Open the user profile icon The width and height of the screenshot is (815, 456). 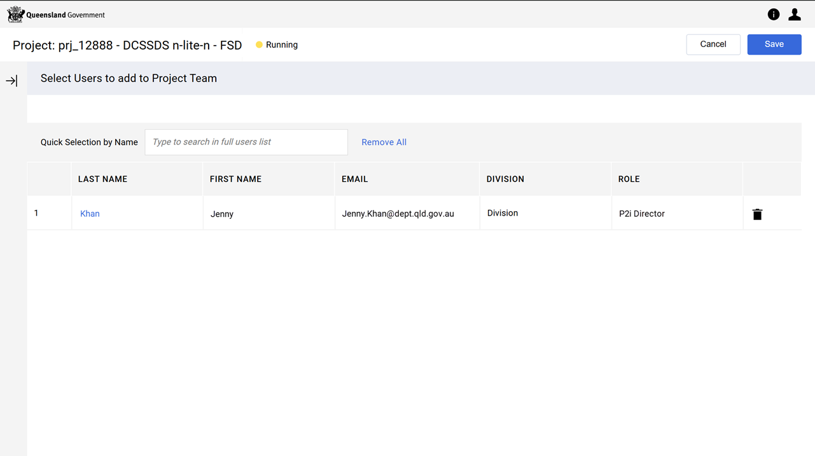click(x=794, y=15)
